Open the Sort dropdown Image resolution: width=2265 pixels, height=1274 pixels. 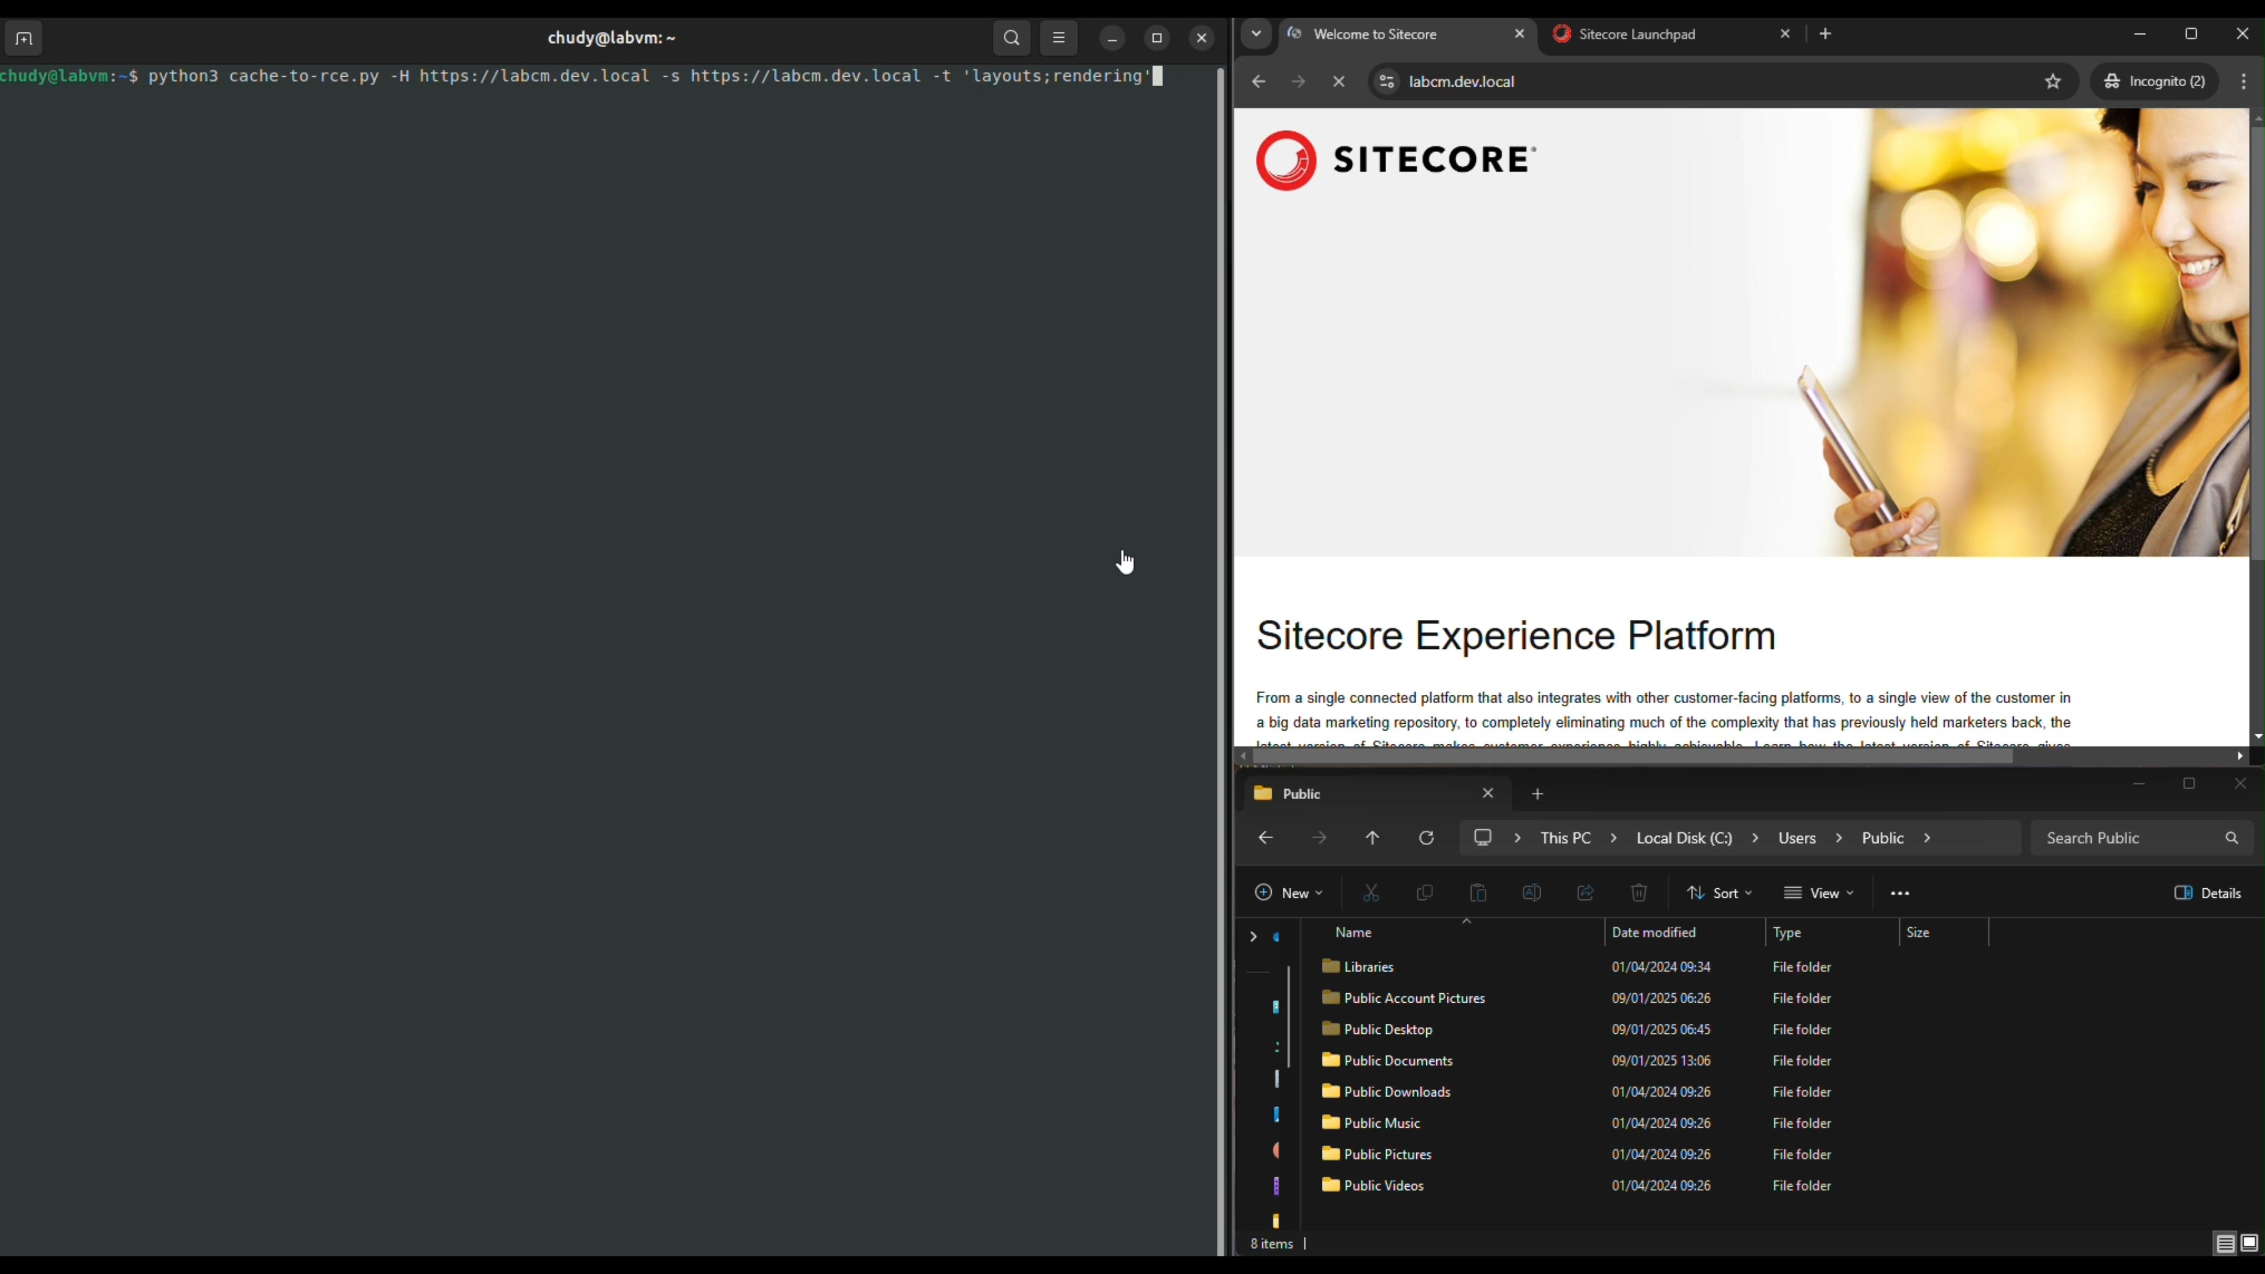1719,894
